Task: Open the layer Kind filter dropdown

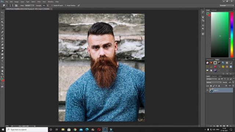Action: pos(211,79)
